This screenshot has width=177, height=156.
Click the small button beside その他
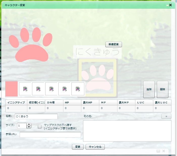pos(166,116)
